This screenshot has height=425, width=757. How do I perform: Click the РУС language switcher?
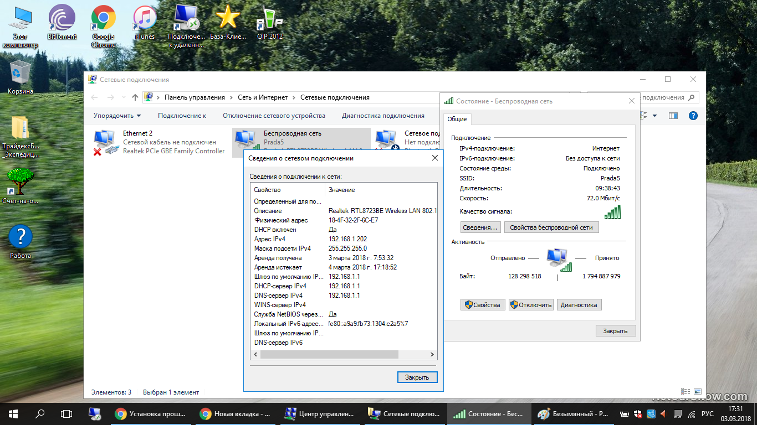tap(707, 413)
